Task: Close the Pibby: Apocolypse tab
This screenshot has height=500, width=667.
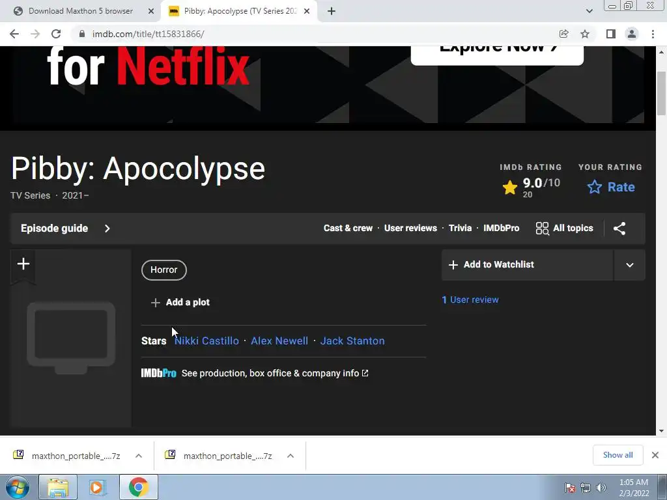Action: coord(307,11)
